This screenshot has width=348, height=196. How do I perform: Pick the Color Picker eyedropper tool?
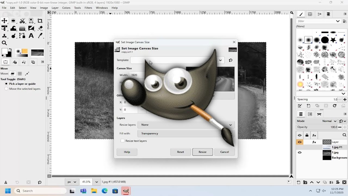40,36
